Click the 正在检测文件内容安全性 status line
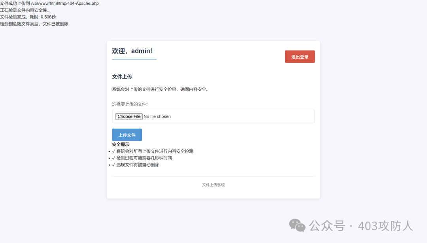The width and height of the screenshot is (427, 243). pos(25,10)
